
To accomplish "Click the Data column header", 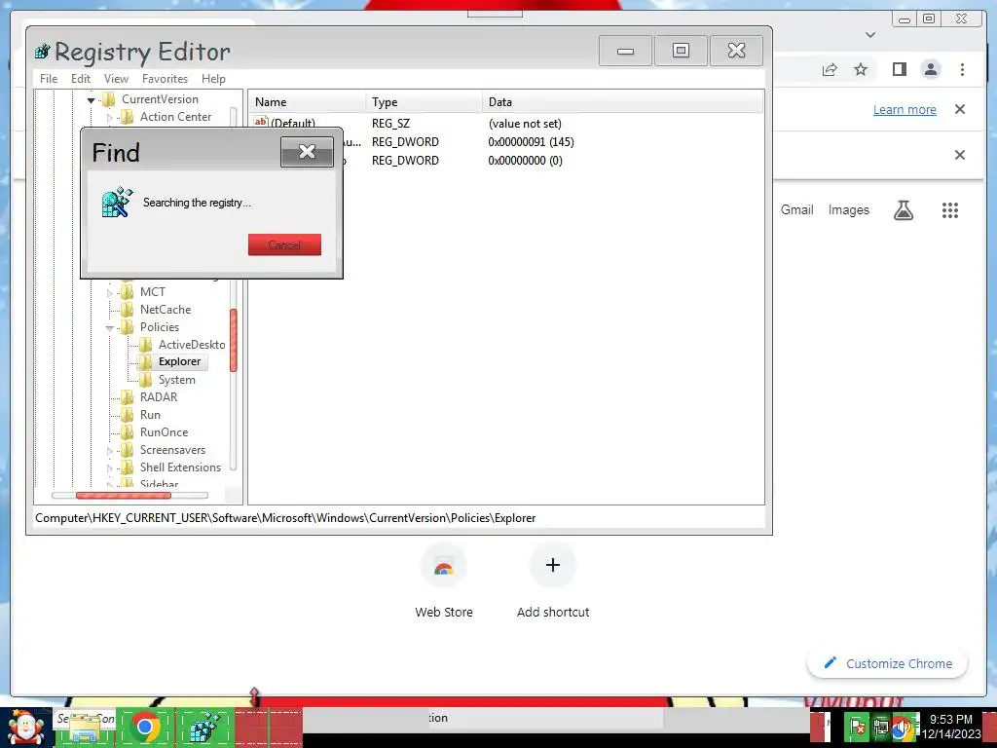I will coord(623,101).
